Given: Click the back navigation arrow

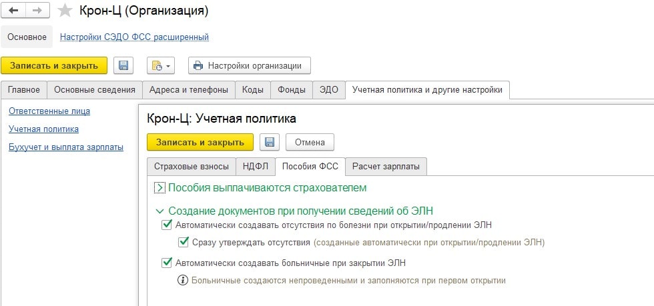Looking at the screenshot, I should 14,11.
